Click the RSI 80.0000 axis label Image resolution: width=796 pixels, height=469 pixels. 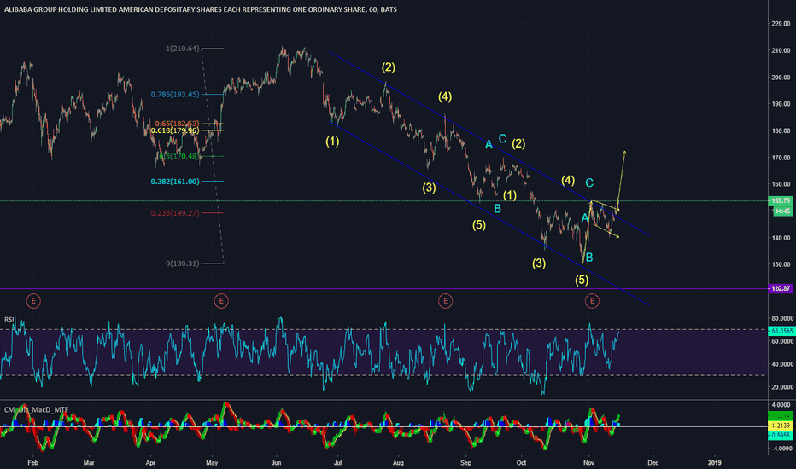click(x=782, y=318)
